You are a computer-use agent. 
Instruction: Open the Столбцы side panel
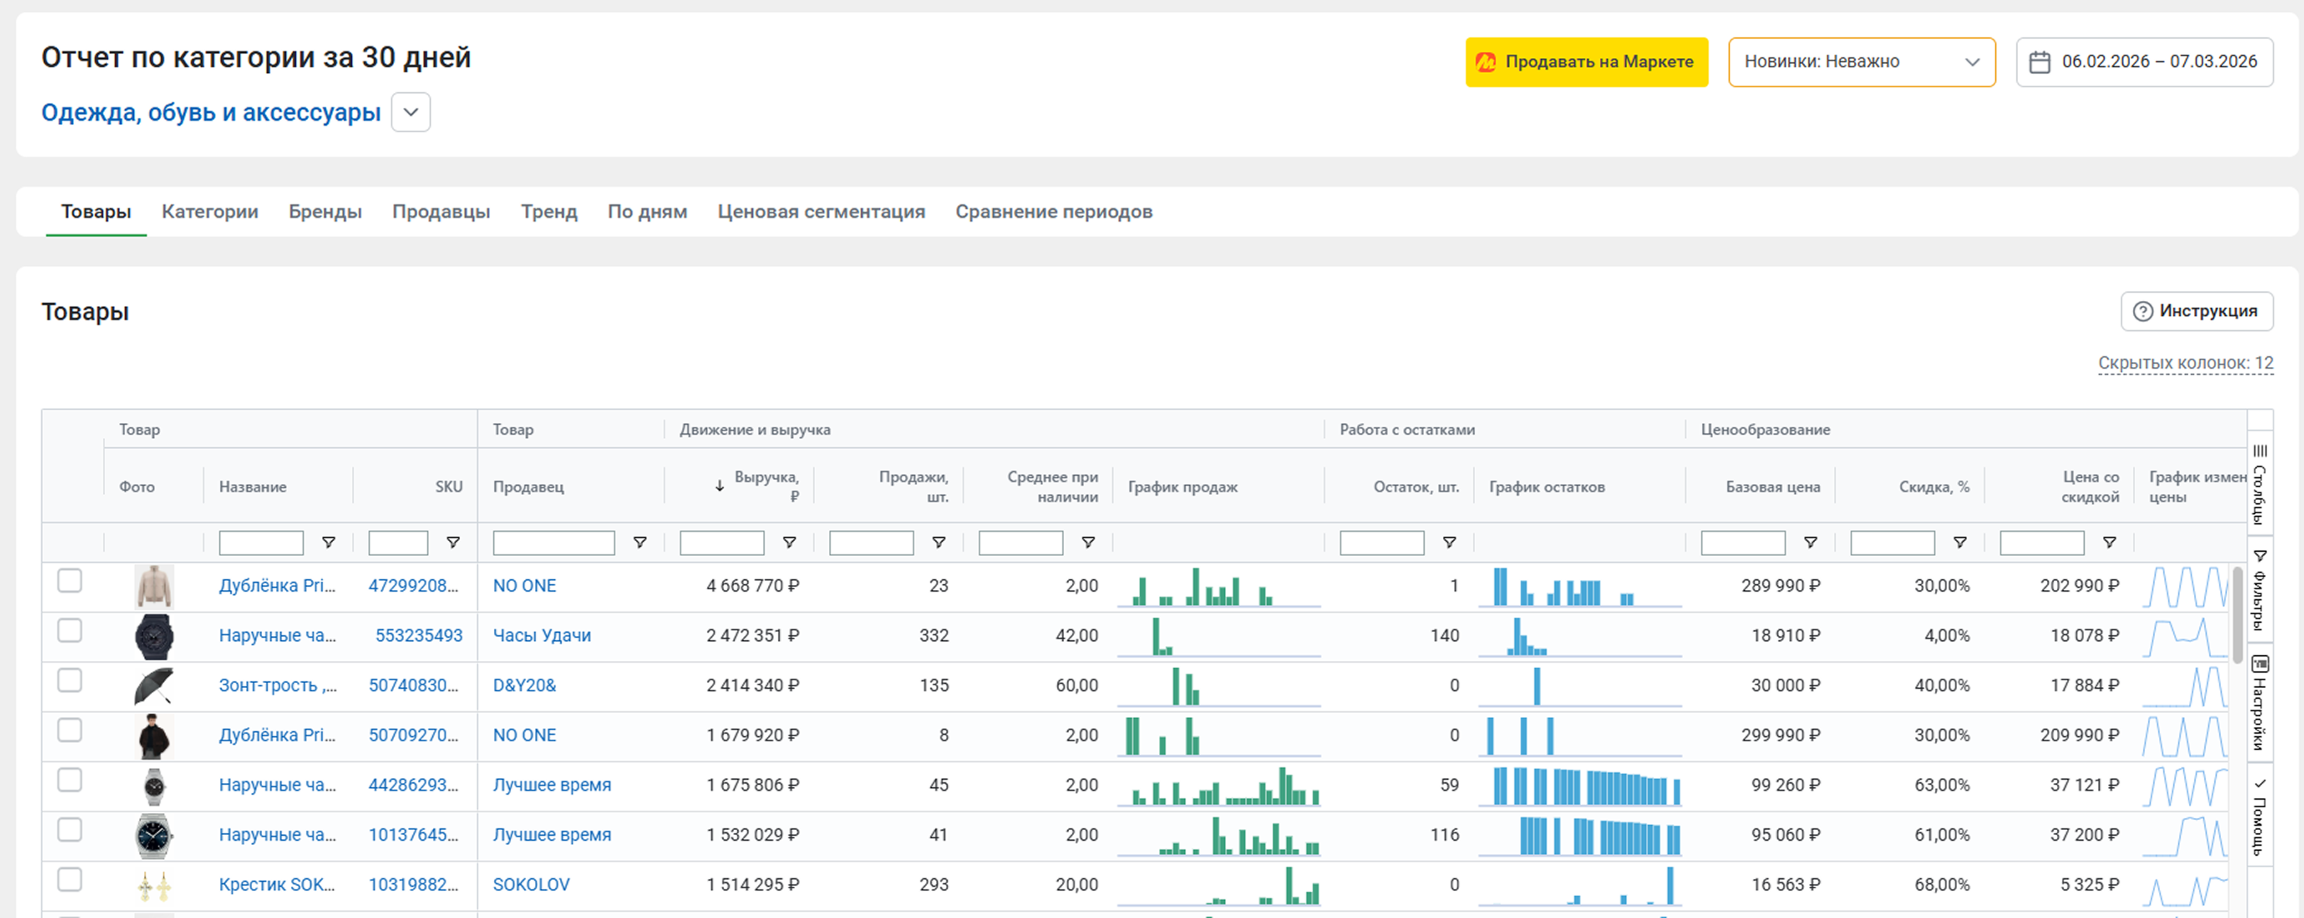[2259, 483]
